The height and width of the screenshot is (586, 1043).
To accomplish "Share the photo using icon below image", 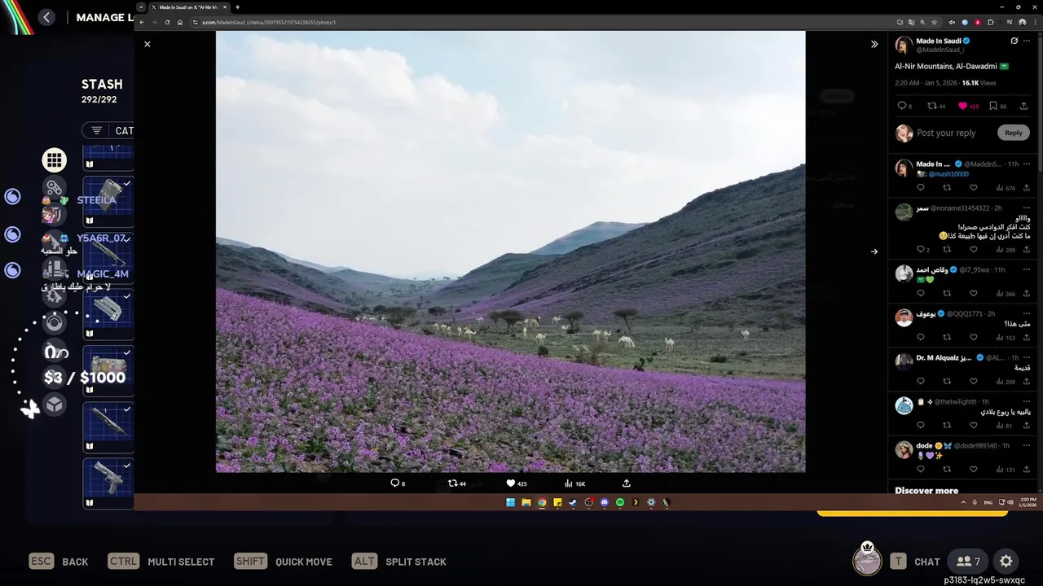I will (x=627, y=483).
